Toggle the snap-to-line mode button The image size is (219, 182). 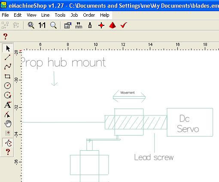[x=8, y=143]
